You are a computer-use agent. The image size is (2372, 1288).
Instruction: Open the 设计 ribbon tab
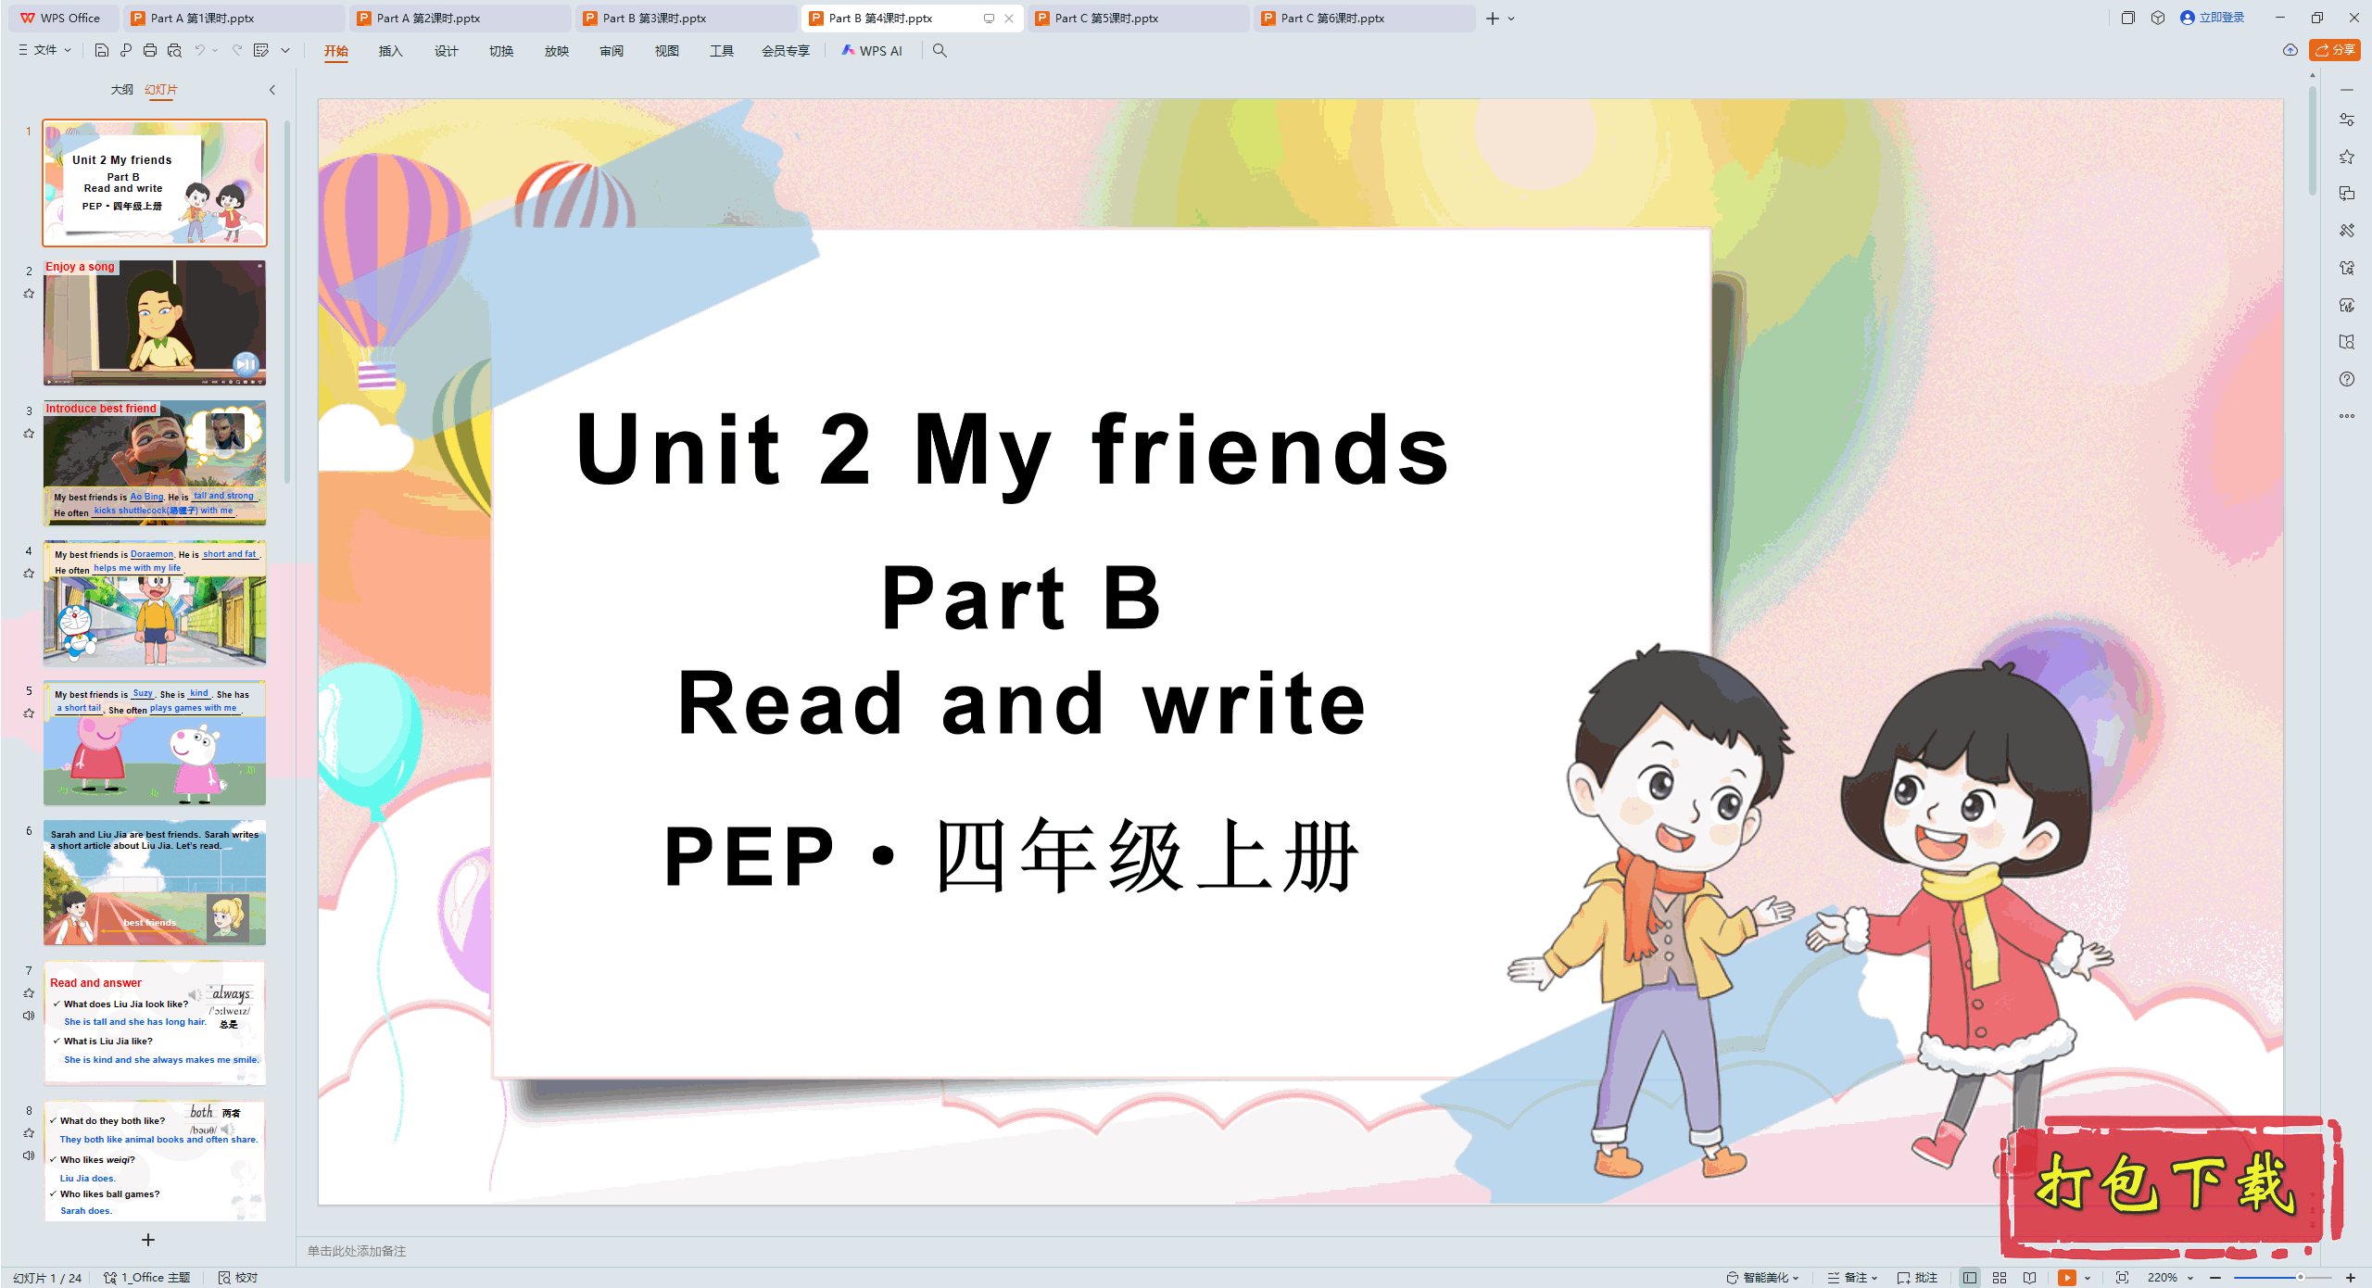(x=446, y=51)
